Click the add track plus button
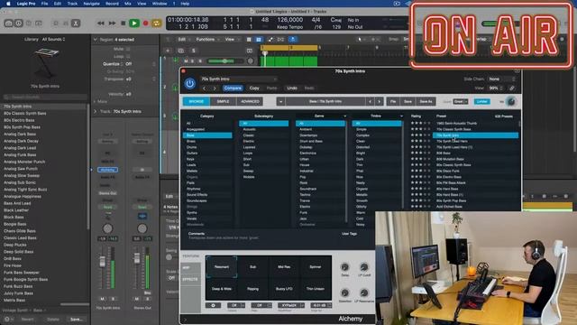Viewport: 577px width, 325px height. point(168,51)
